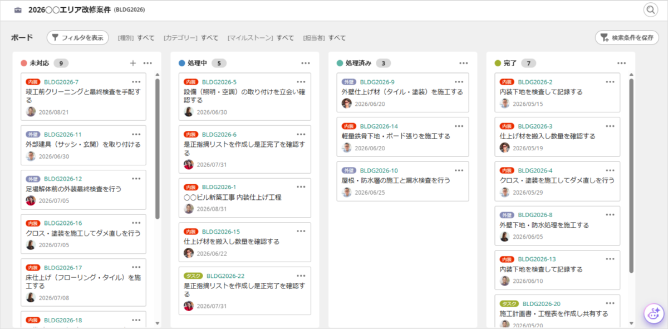Click the 内装 tag on BLDG2026-13
Image resolution: width=668 pixels, height=329 pixels.
(x=507, y=259)
